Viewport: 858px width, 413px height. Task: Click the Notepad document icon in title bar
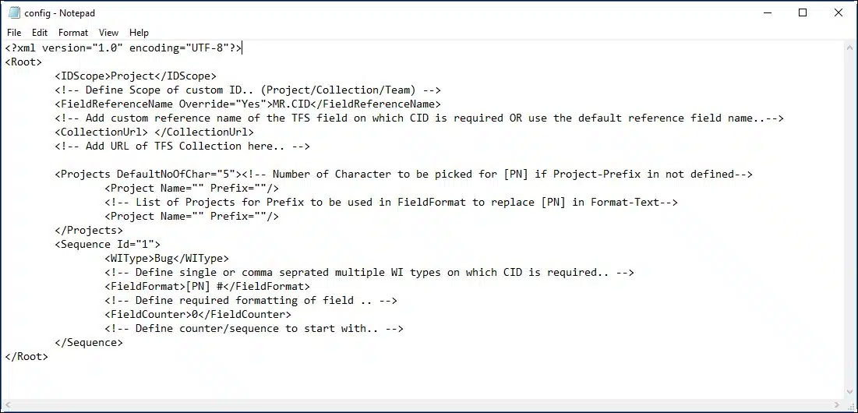tap(14, 12)
